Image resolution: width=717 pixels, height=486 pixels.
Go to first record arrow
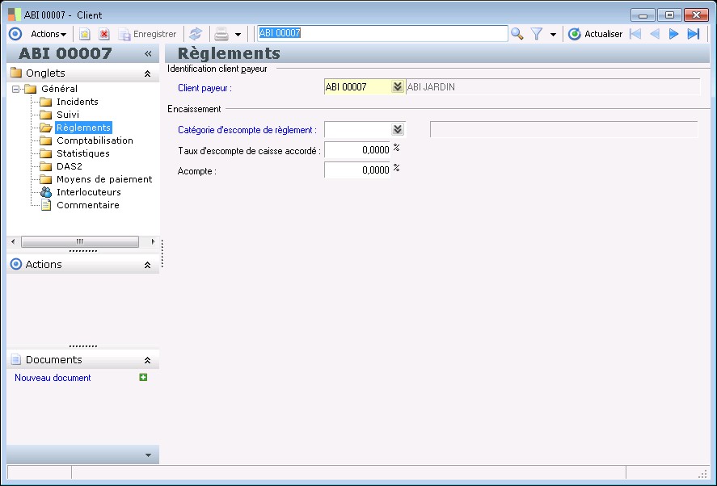(x=635, y=34)
